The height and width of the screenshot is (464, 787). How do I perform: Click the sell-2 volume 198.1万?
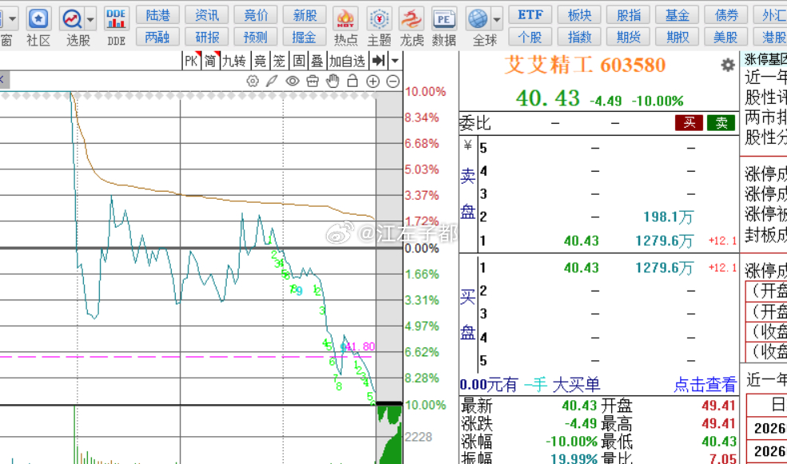pyautogui.click(x=668, y=217)
